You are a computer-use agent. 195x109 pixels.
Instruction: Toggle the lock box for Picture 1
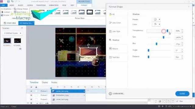36,99
